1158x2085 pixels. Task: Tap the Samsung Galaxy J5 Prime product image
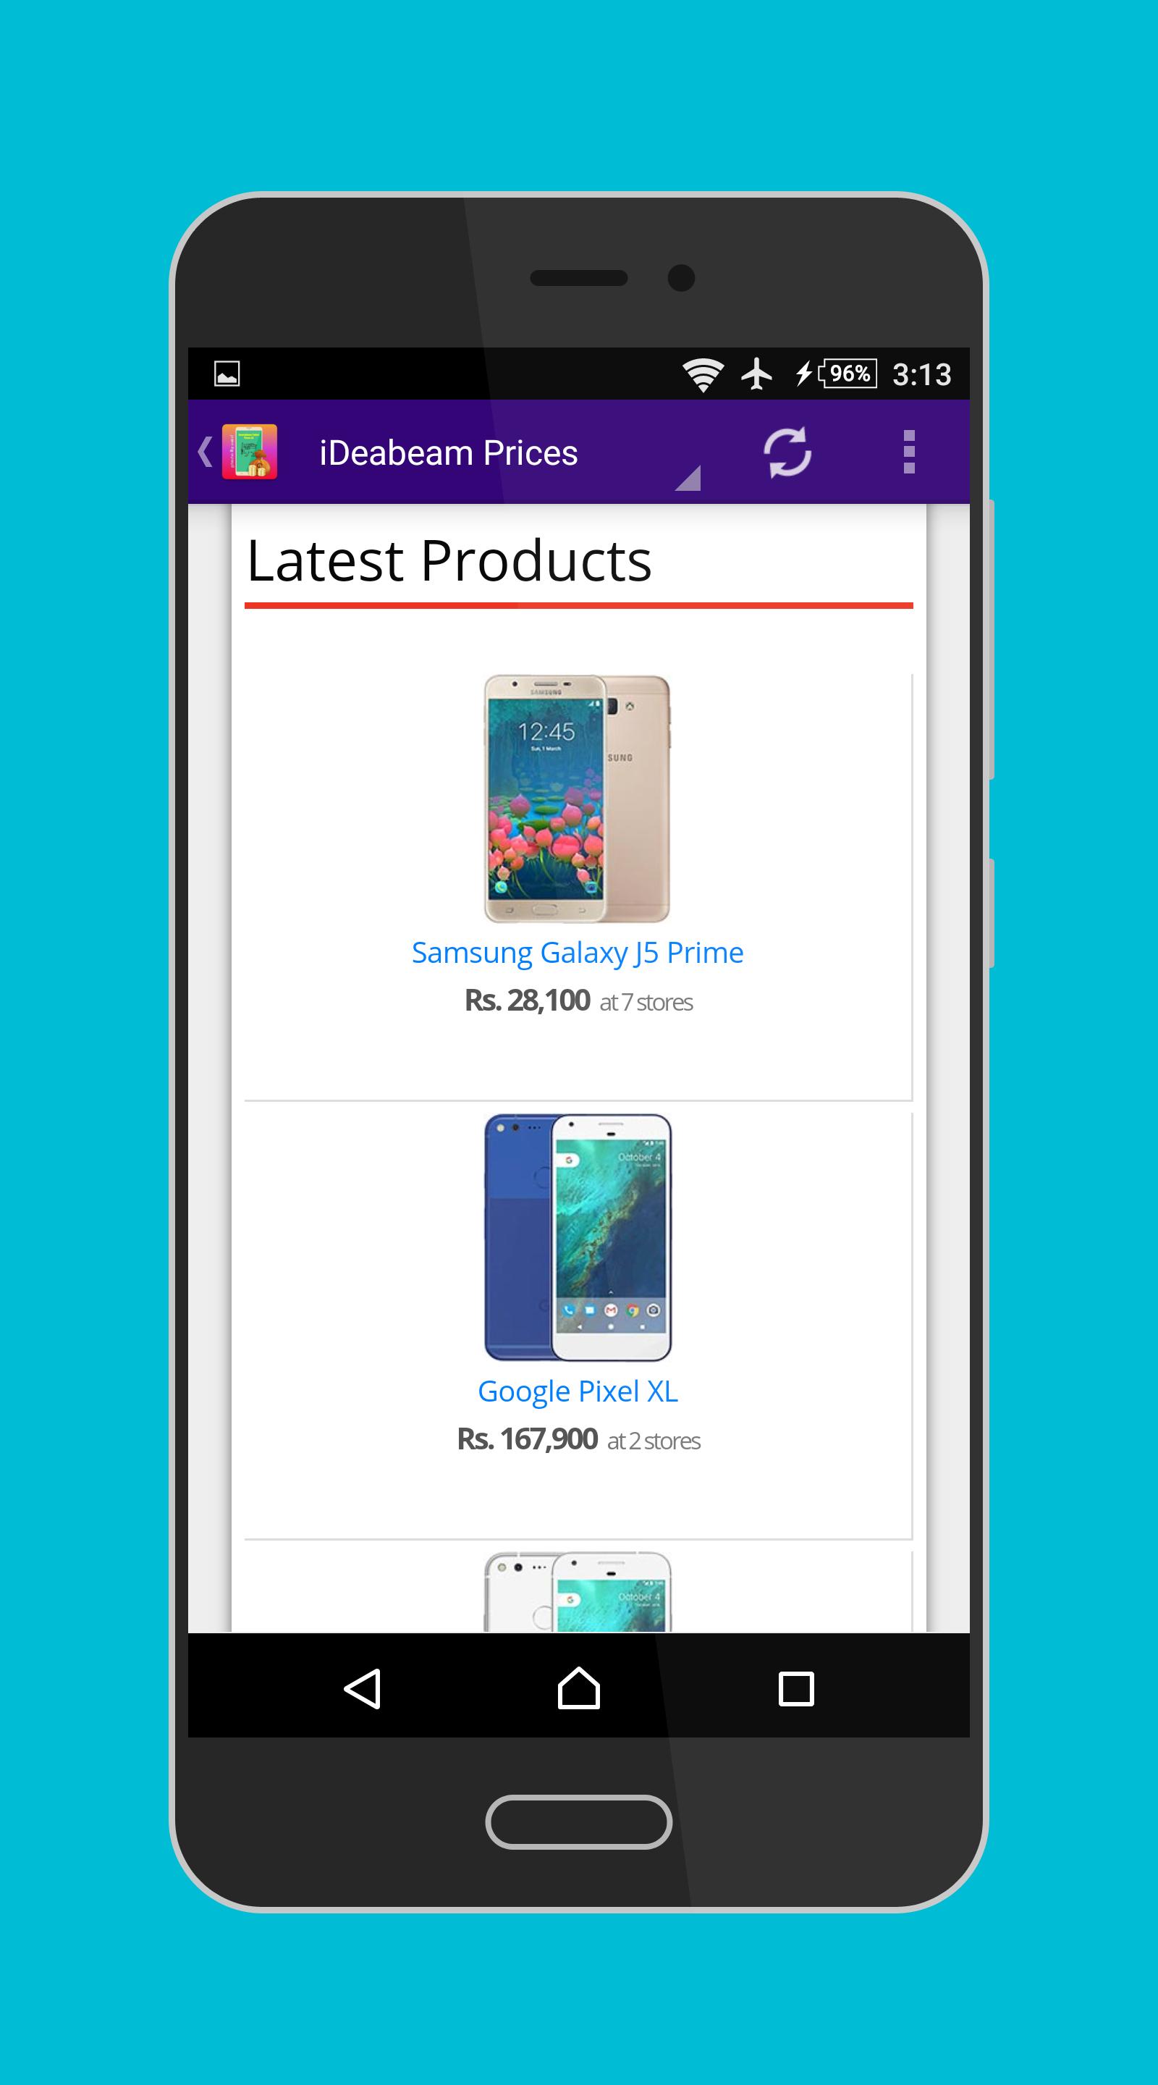point(577,799)
